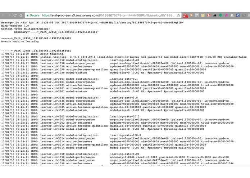
Task: Click the 'learning-rate=10.0' value for learner 4202
Action: click(x=125, y=116)
